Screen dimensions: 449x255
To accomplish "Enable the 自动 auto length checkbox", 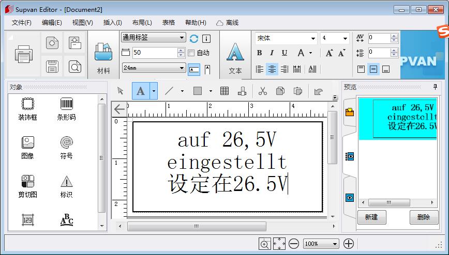I will [191, 53].
